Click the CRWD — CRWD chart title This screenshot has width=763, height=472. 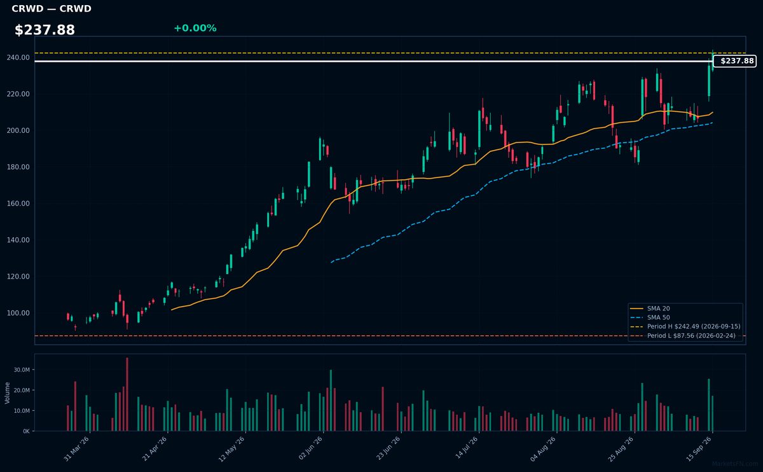[52, 9]
